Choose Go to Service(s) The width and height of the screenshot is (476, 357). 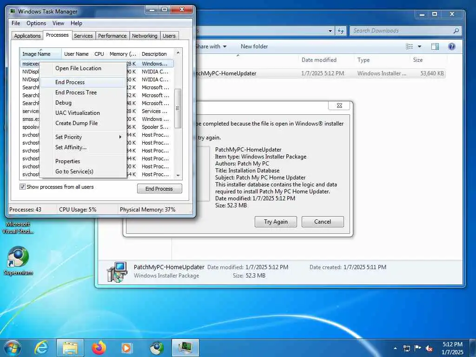coord(83,172)
